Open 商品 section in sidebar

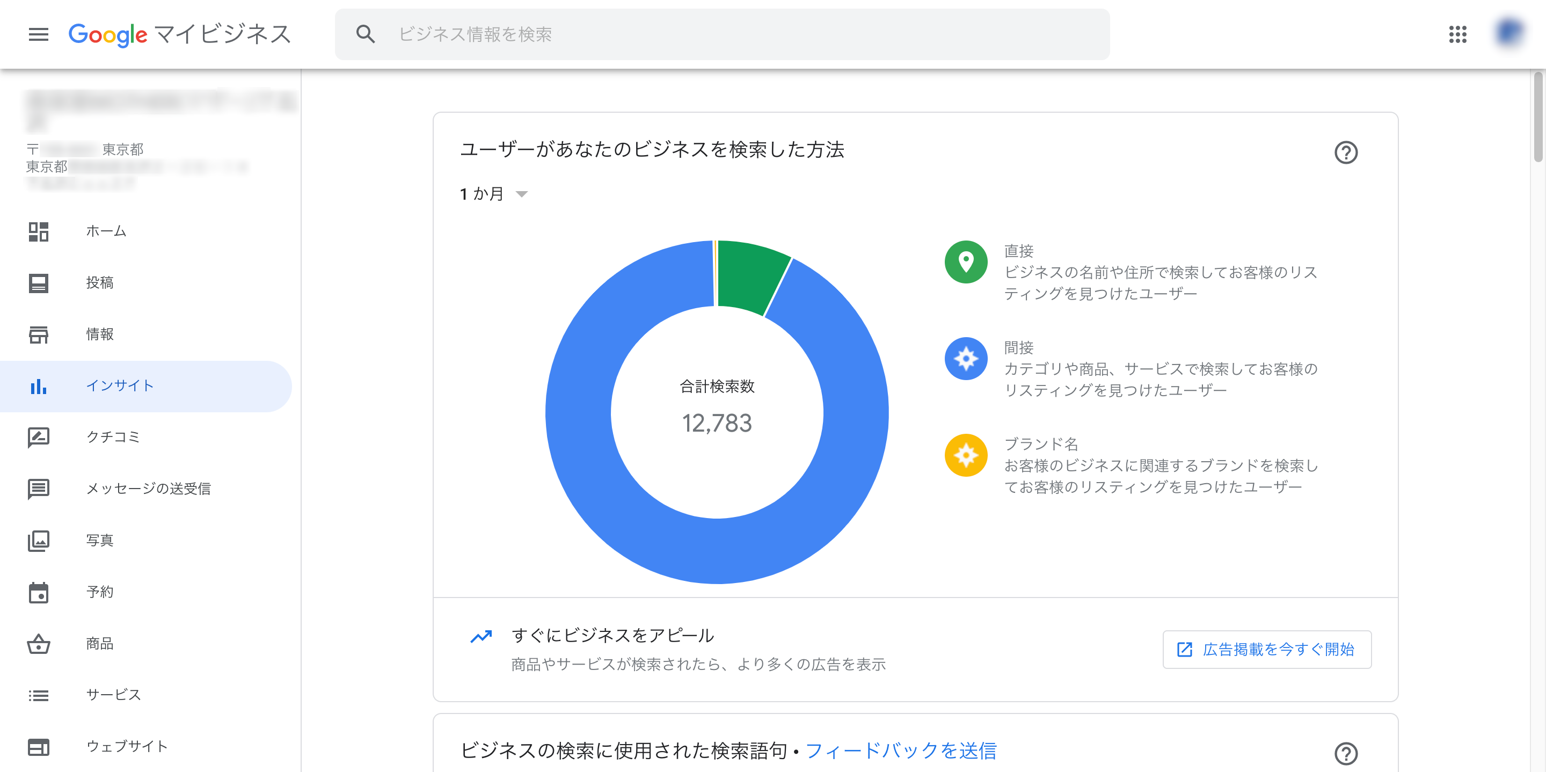[145, 644]
